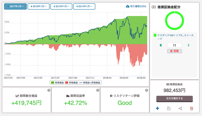Click the 期間総合損益 line chart icon
Viewport: 202px width, 116px height.
pos(17,96)
